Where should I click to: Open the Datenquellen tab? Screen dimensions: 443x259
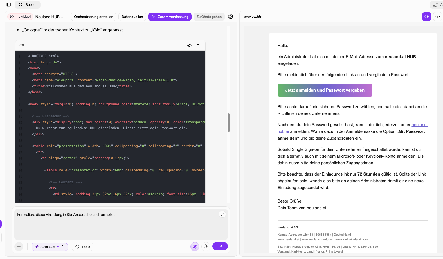click(x=132, y=17)
